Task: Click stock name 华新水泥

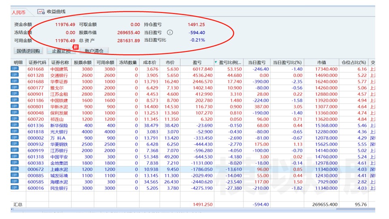Action: 59,107
